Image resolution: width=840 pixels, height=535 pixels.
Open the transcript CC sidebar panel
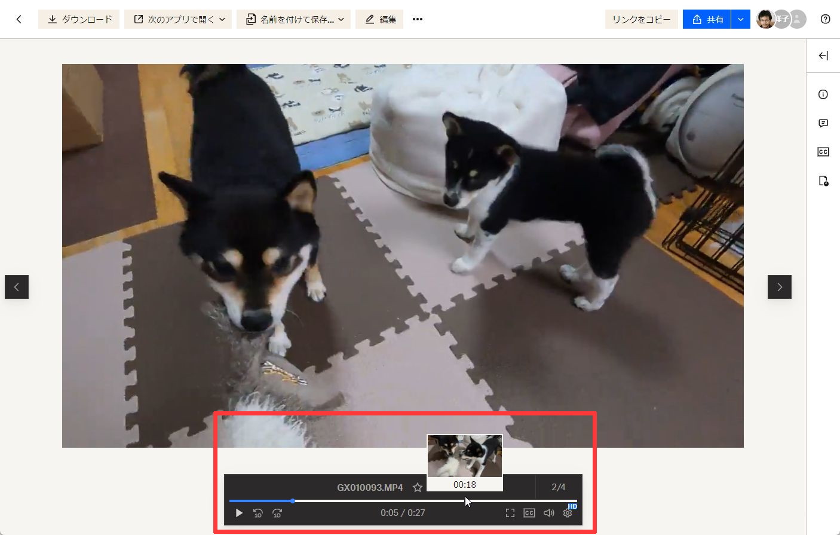(x=823, y=152)
